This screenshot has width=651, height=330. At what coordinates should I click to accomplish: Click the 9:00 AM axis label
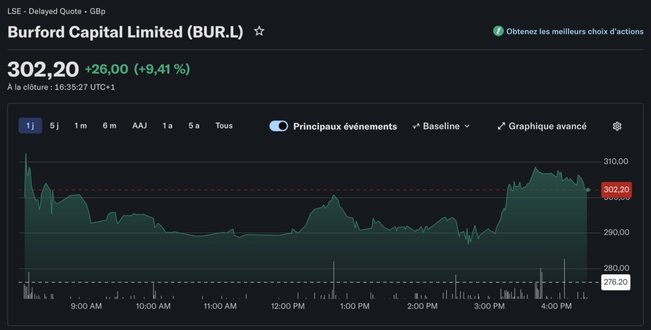coord(87,306)
